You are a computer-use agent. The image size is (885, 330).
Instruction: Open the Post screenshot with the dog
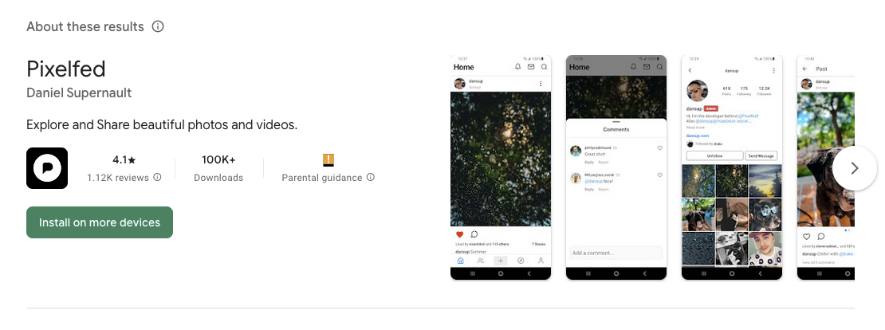point(826,167)
